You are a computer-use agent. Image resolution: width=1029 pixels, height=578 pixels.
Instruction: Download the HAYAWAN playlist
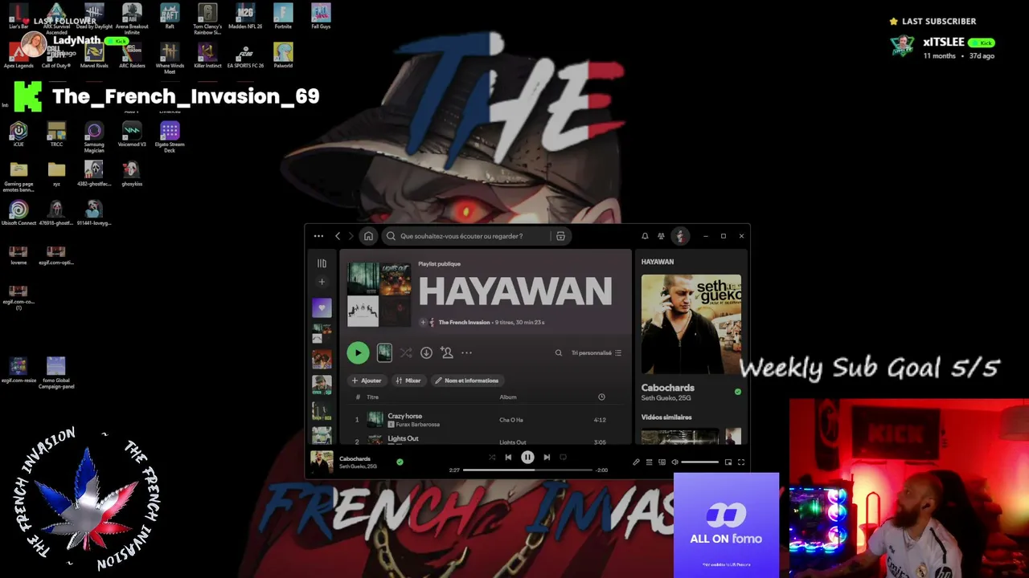pos(426,353)
